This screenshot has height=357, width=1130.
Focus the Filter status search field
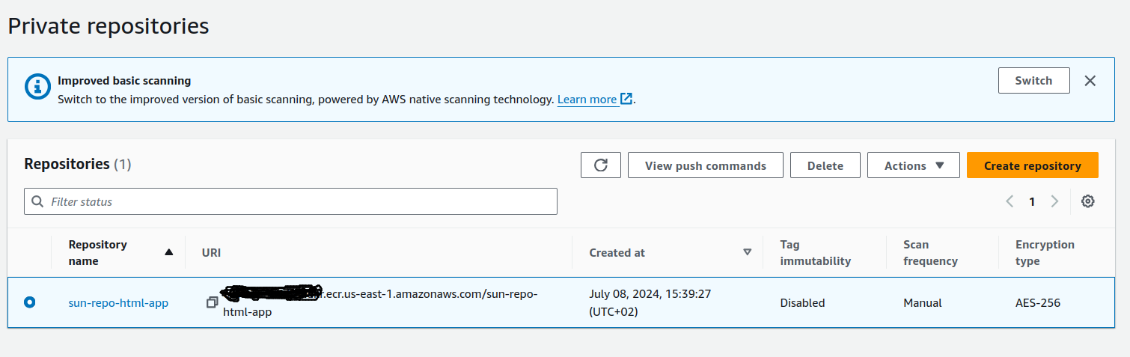click(x=290, y=201)
